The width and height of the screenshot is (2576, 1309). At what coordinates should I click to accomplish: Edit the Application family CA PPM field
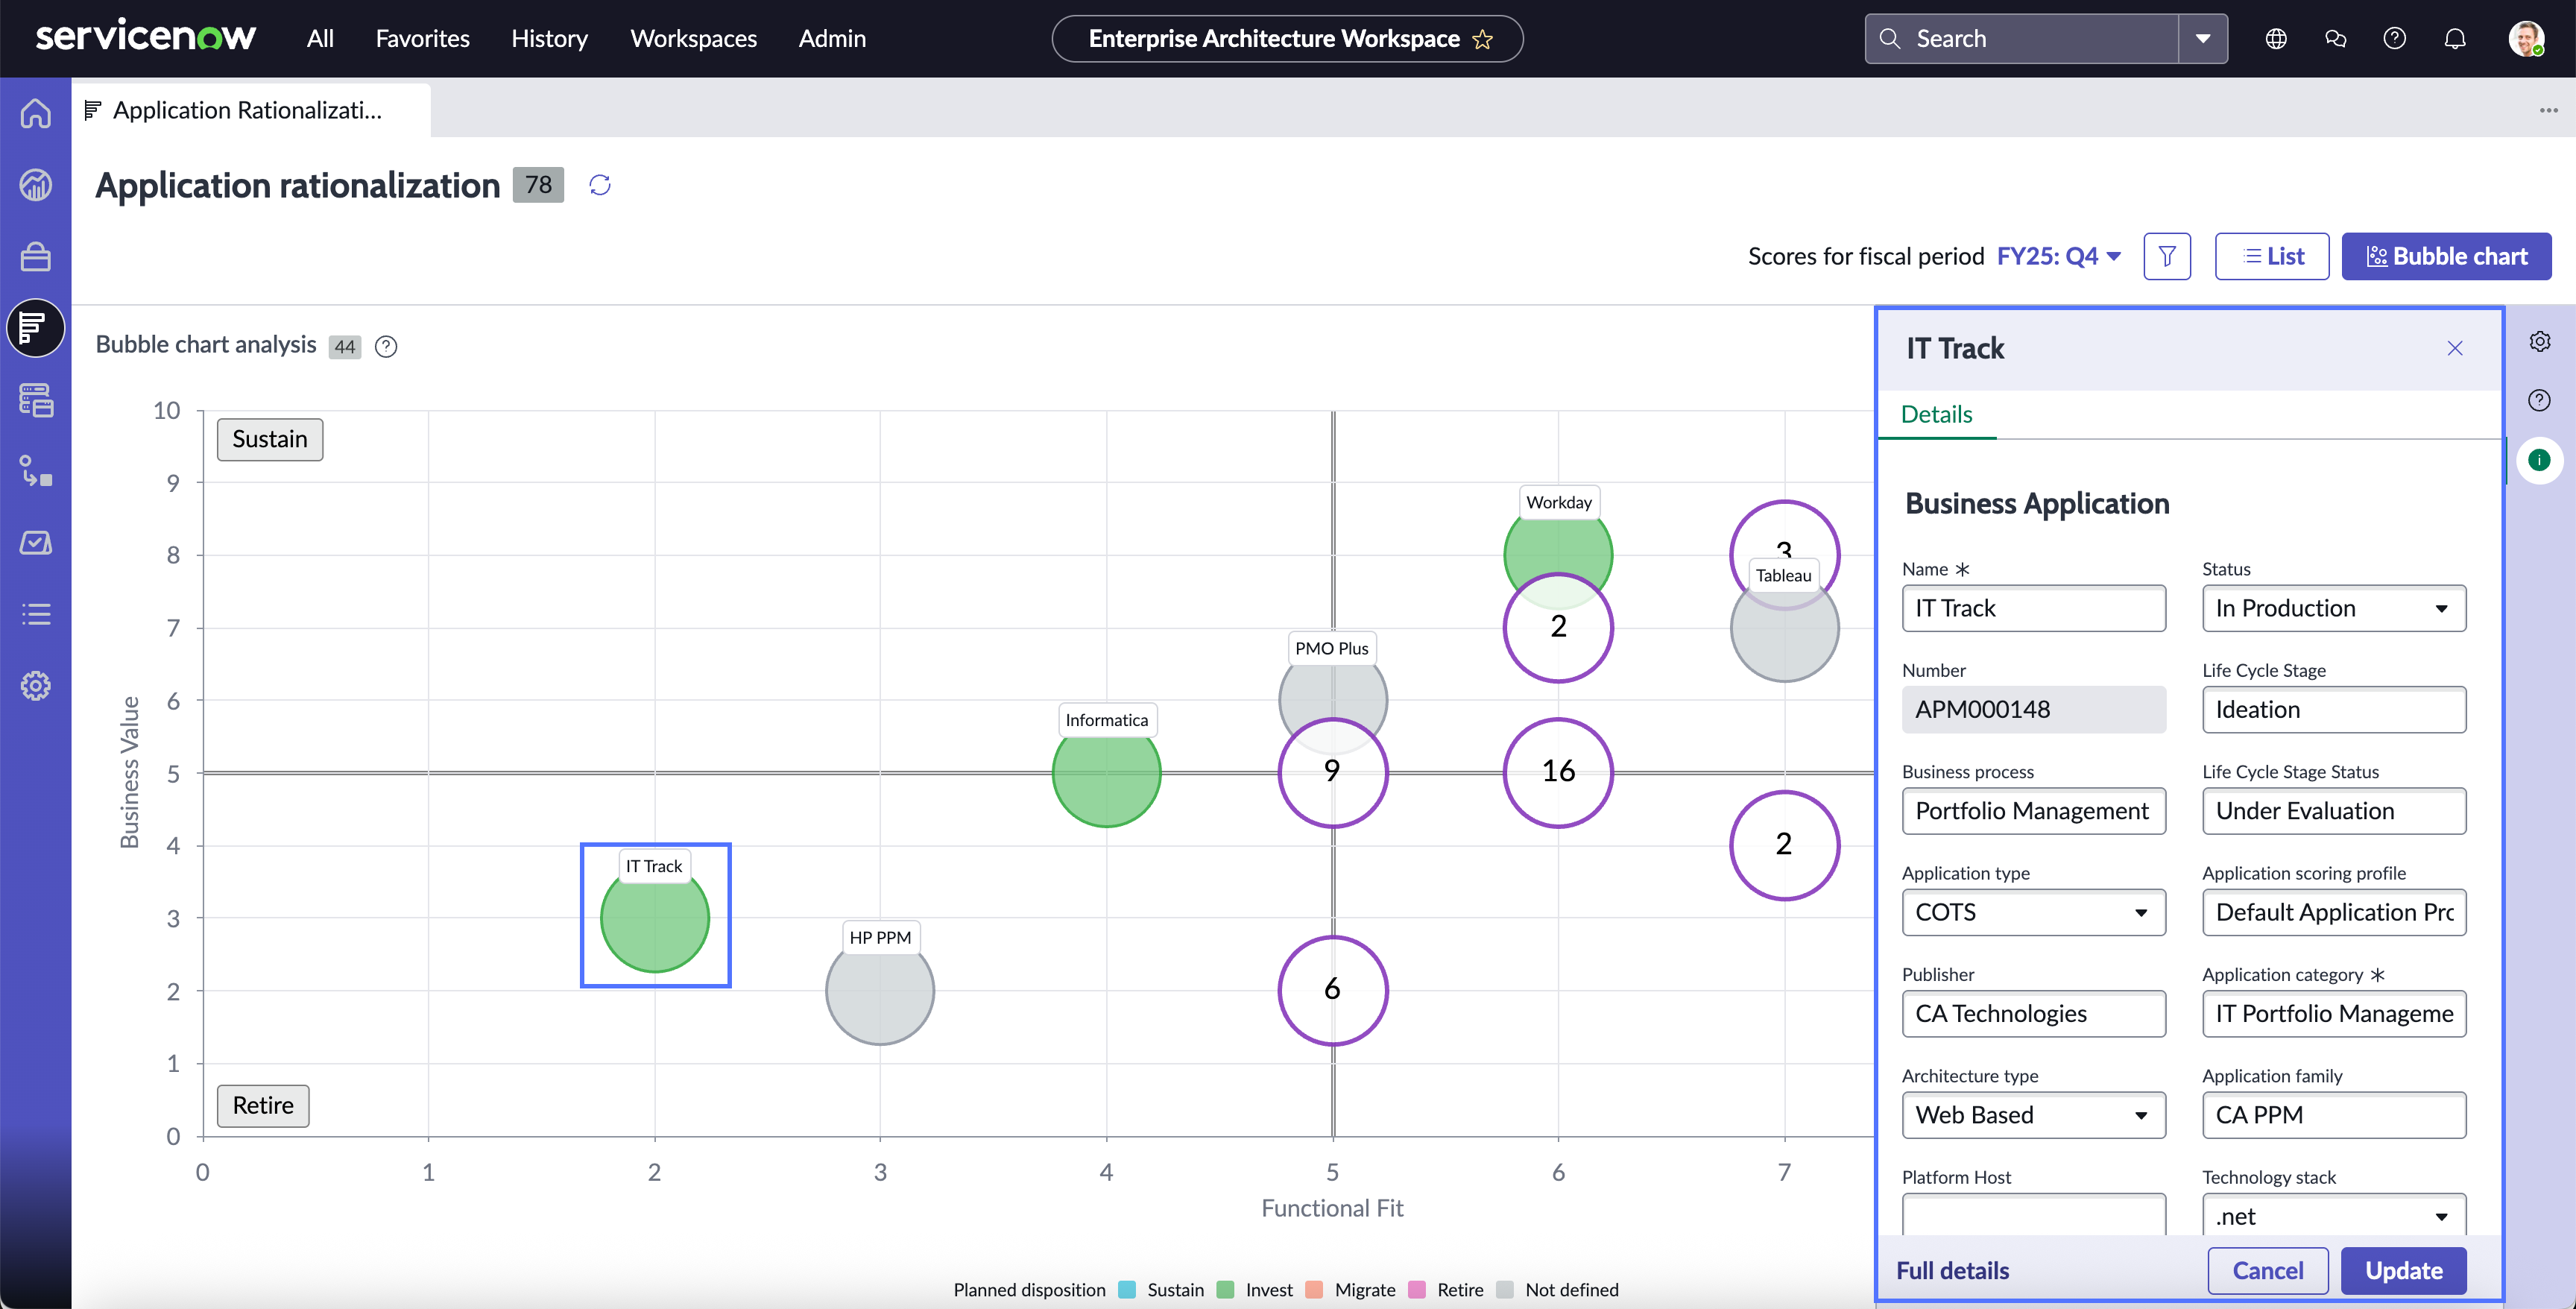pos(2334,1116)
